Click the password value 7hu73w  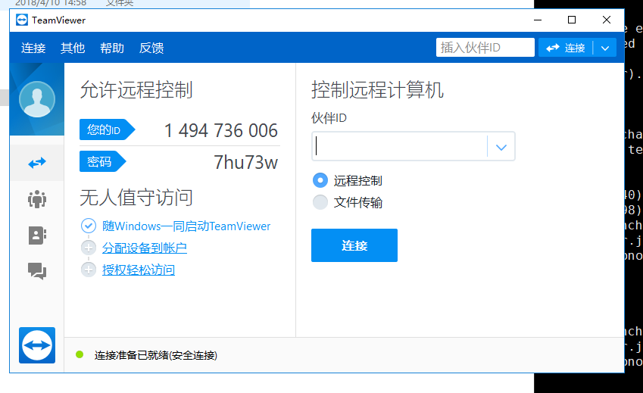(245, 163)
